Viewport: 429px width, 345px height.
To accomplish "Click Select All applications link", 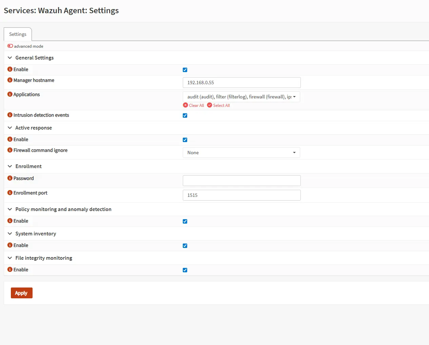I will pos(218,105).
